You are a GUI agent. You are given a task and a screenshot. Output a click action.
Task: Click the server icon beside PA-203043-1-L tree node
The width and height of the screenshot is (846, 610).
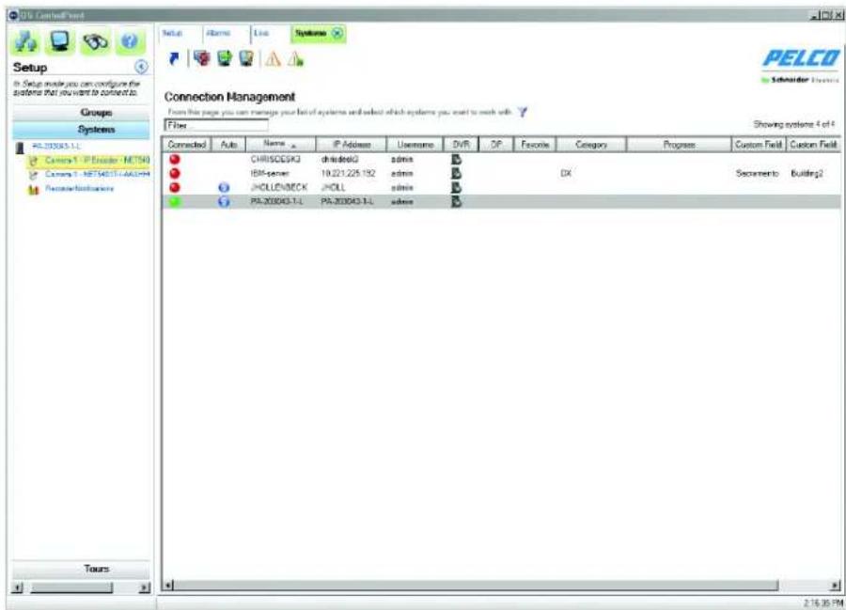coord(20,148)
